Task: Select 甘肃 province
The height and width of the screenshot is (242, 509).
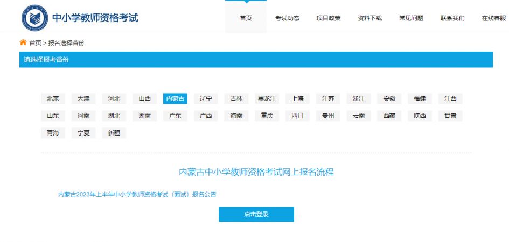Action: pyautogui.click(x=450, y=116)
